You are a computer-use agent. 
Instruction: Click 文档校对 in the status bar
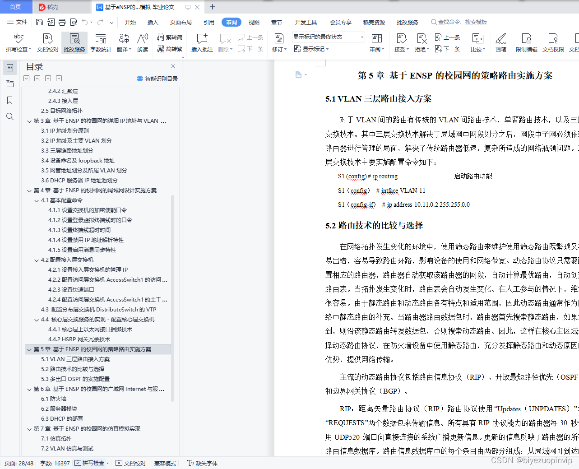(x=131, y=463)
